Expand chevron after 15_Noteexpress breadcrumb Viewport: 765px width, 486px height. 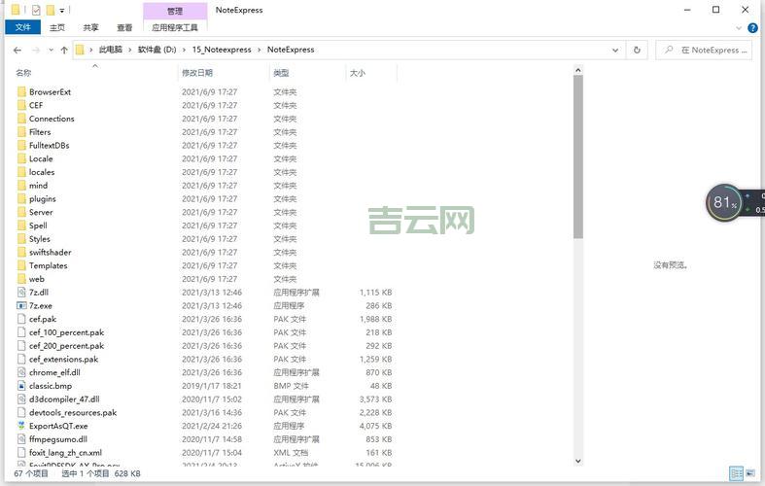coord(260,50)
